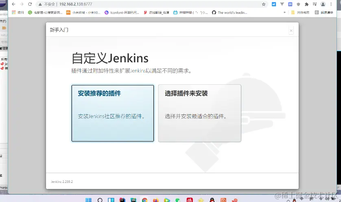
Task: Choose the 安装推荐的插件 install option
Action: [113, 113]
